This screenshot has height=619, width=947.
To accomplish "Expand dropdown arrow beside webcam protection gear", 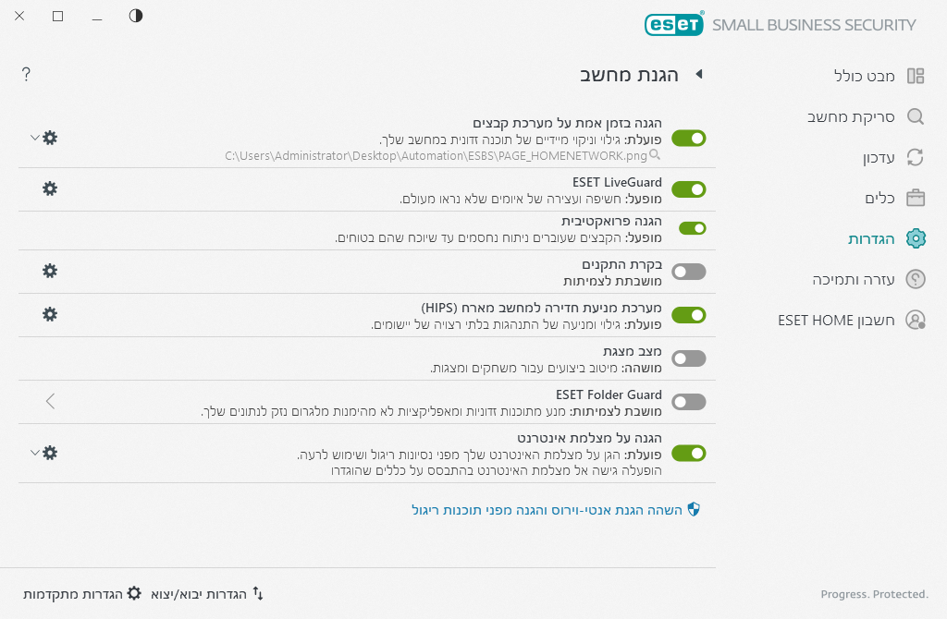I will tap(34, 453).
